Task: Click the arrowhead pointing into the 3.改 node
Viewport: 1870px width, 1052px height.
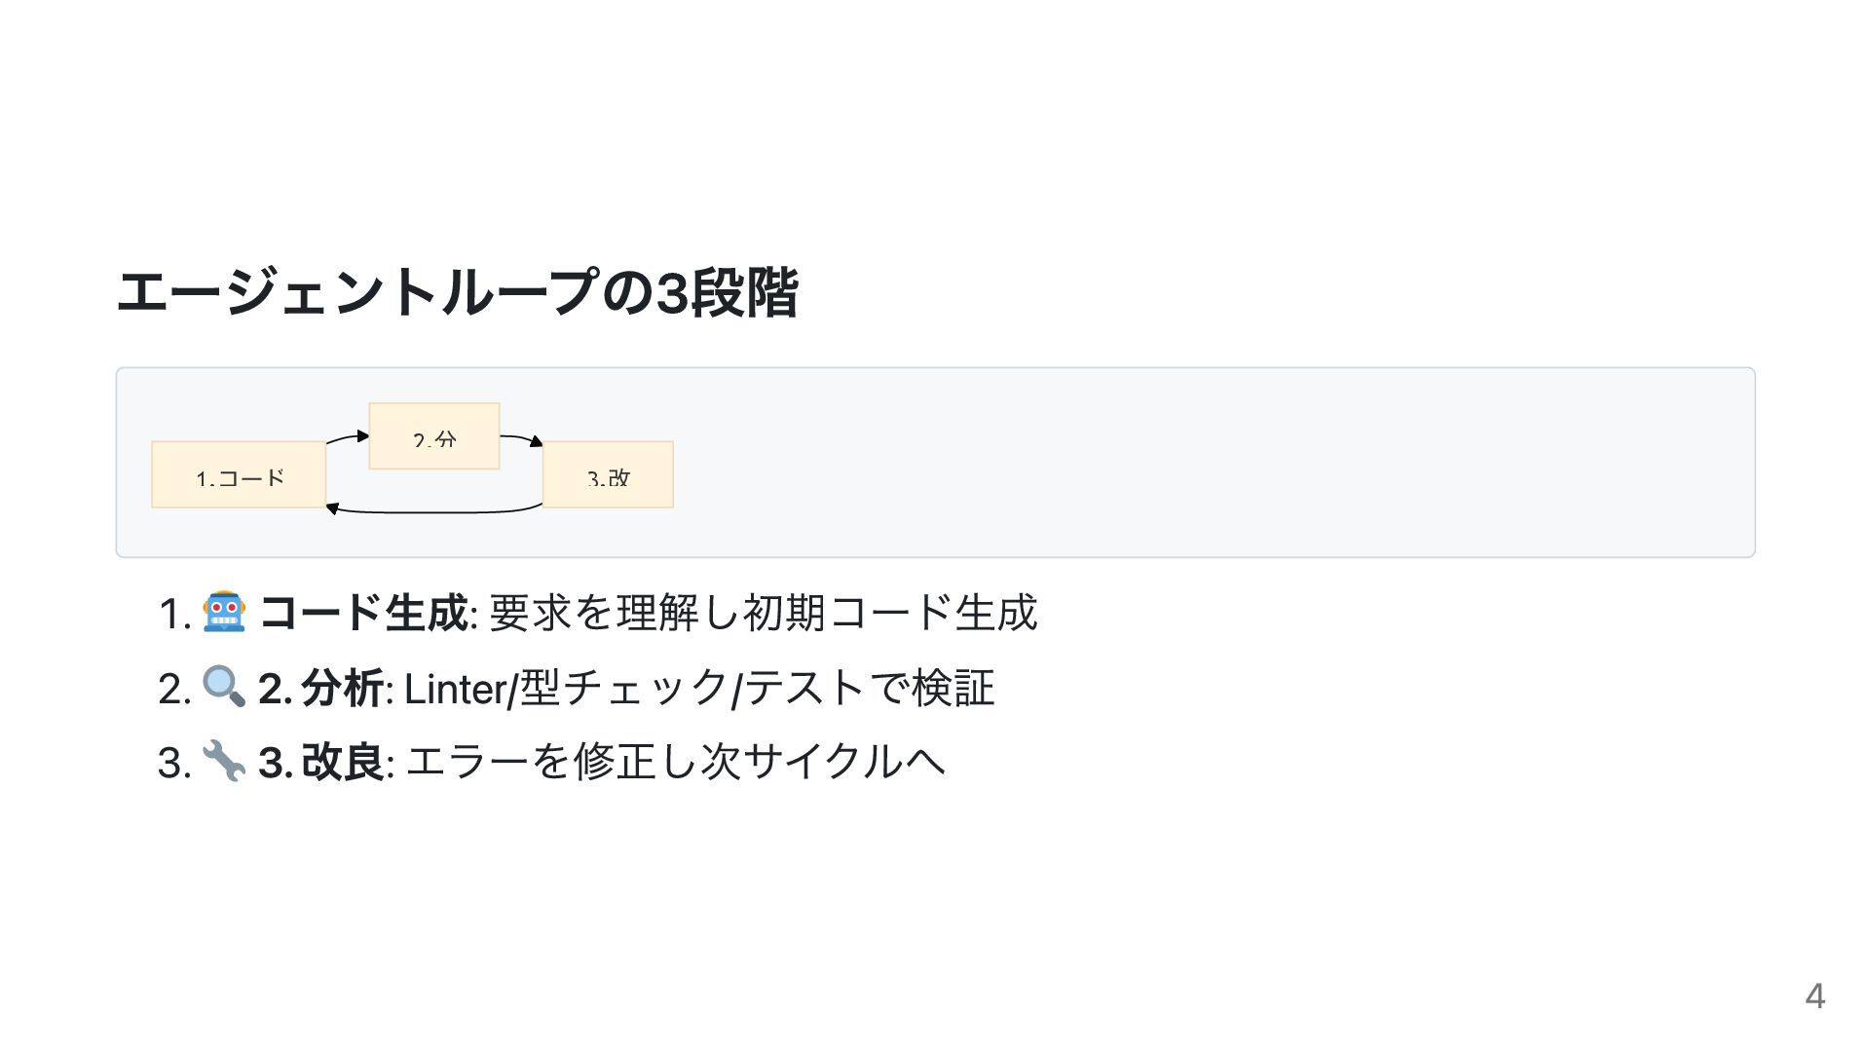Action: pyautogui.click(x=536, y=442)
